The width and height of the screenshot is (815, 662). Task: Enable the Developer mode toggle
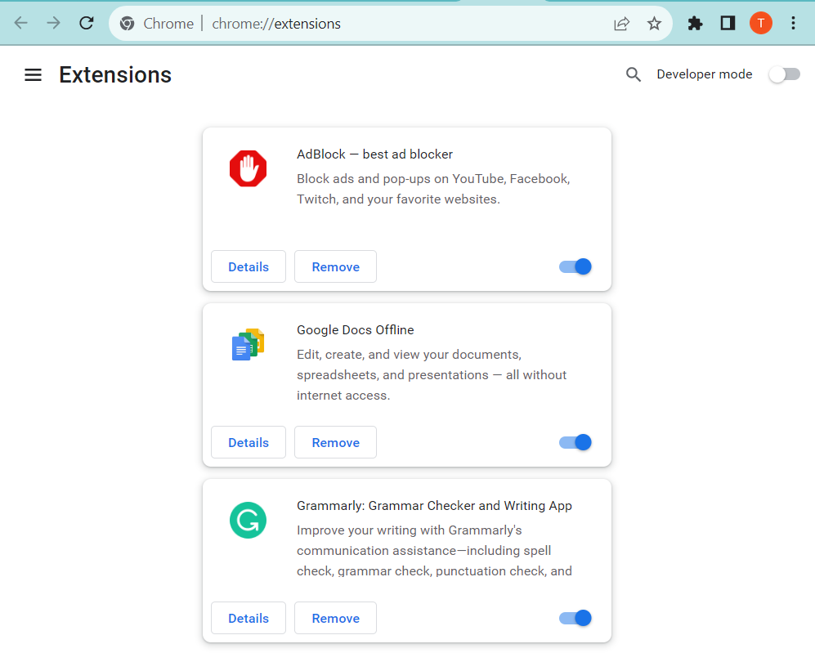point(784,74)
